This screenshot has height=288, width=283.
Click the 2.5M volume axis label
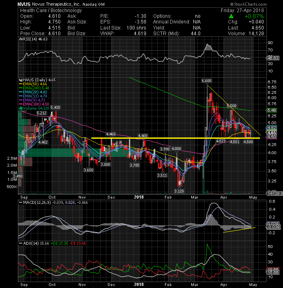(12, 158)
